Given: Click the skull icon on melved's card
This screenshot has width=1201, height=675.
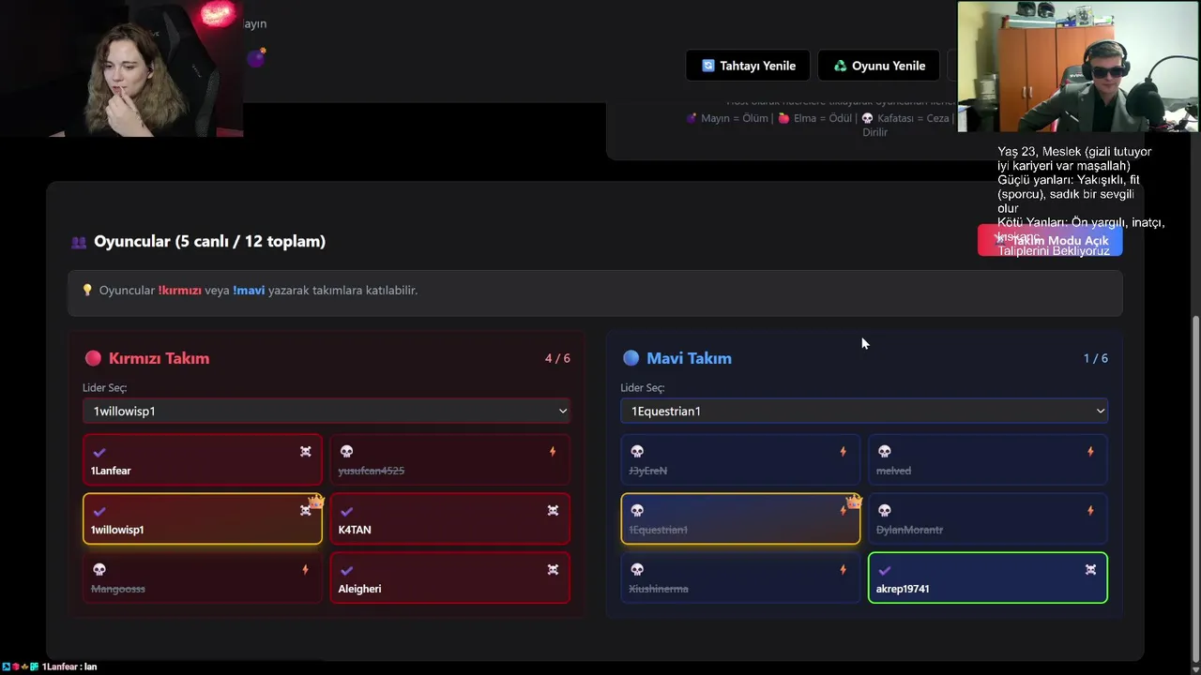Looking at the screenshot, I should [x=884, y=452].
